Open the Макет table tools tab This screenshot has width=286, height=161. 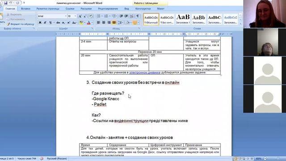coord(161,8)
